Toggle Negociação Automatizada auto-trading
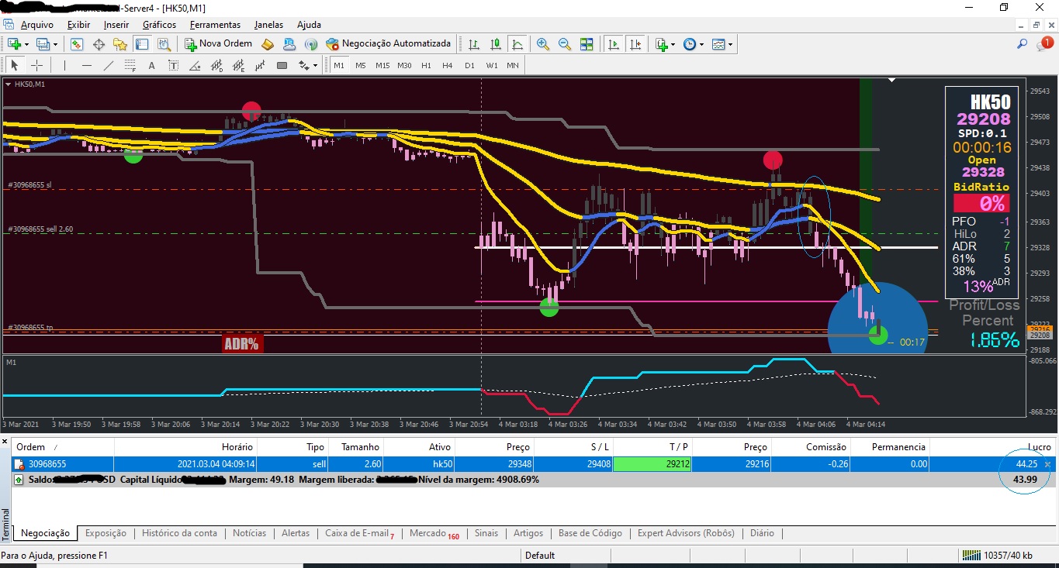1059x568 pixels. point(388,44)
